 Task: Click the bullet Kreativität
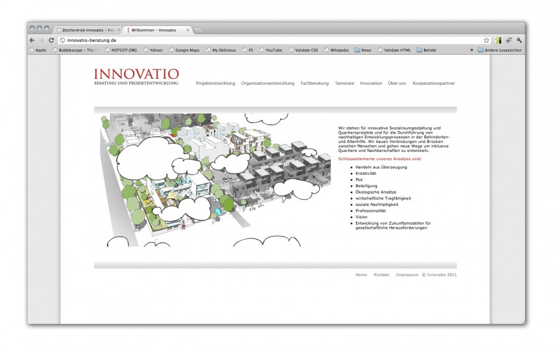(x=366, y=174)
